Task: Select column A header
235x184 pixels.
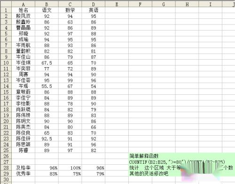Action: (x=23, y=4)
